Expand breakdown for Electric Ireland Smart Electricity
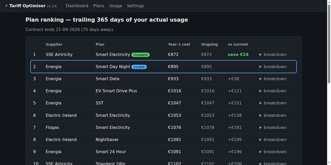 click(273, 115)
